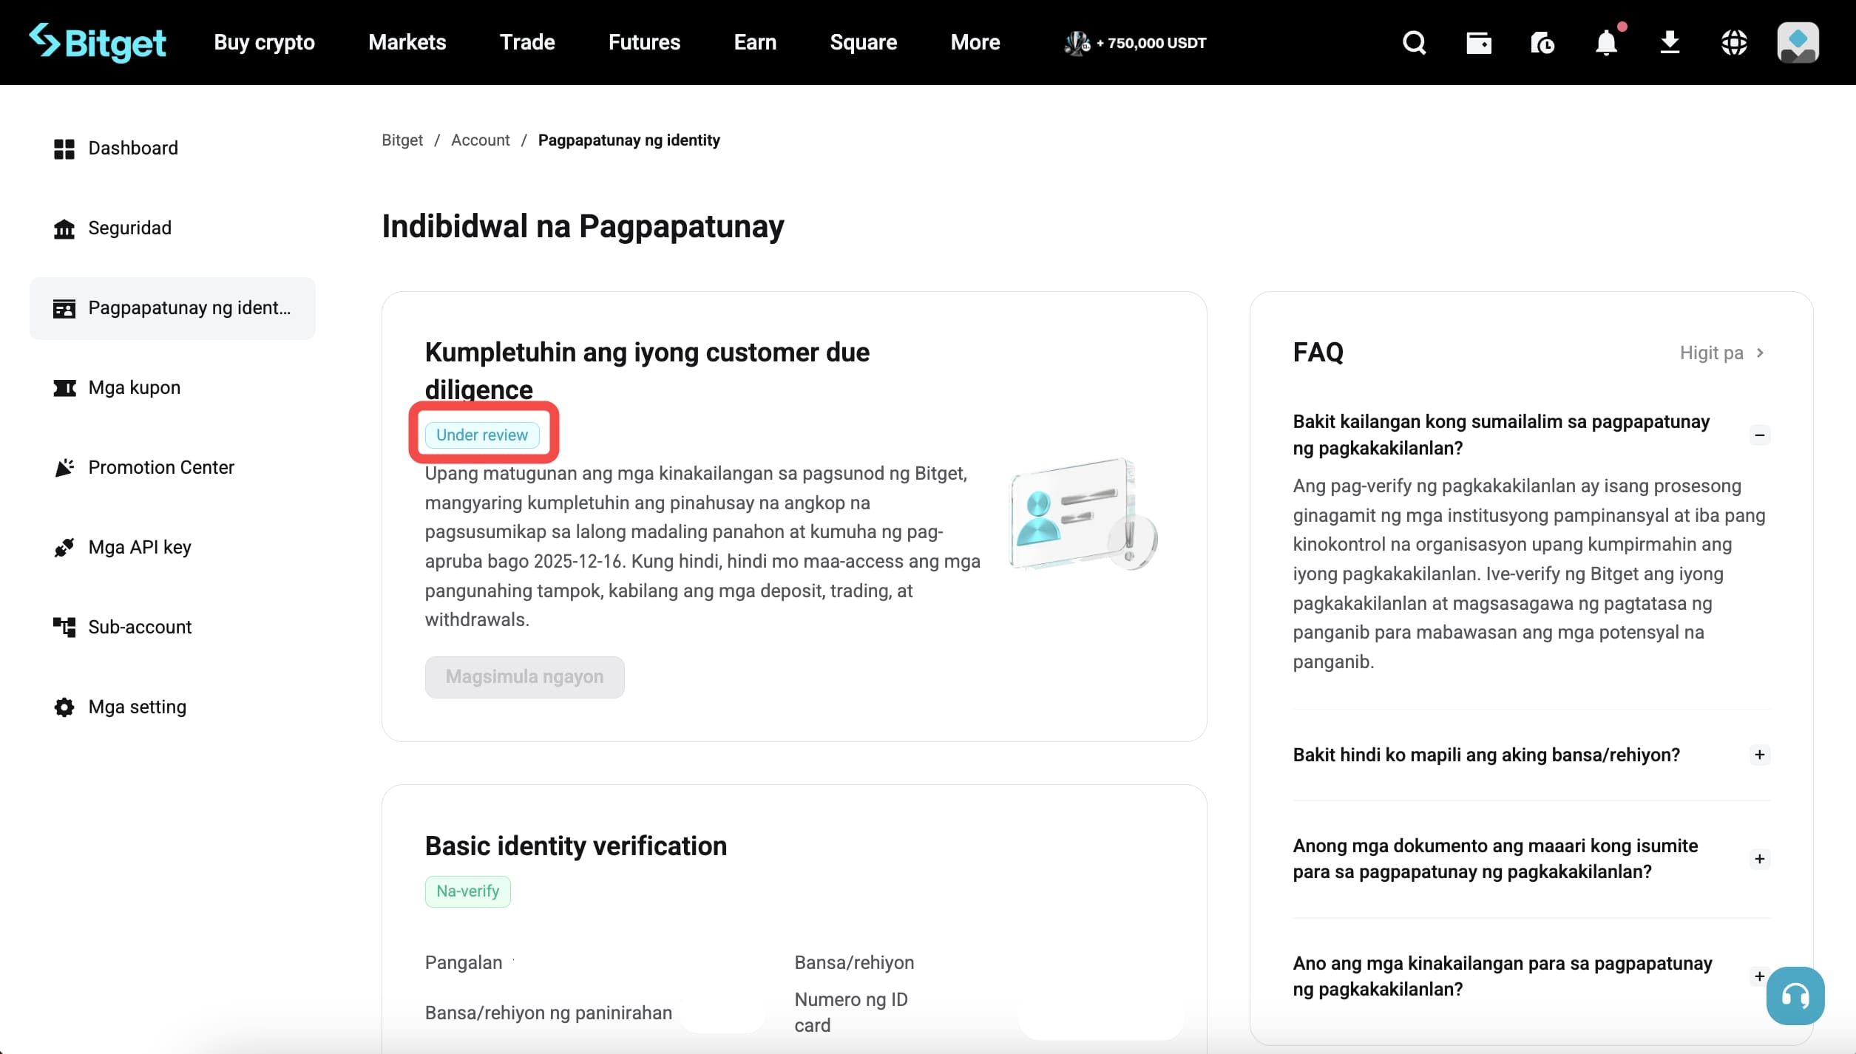Expand the bansa/rehiyon FAQ question
Viewport: 1856px width, 1054px height.
[1759, 755]
